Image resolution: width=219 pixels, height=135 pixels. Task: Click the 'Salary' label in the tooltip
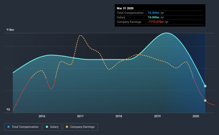coord(121,17)
